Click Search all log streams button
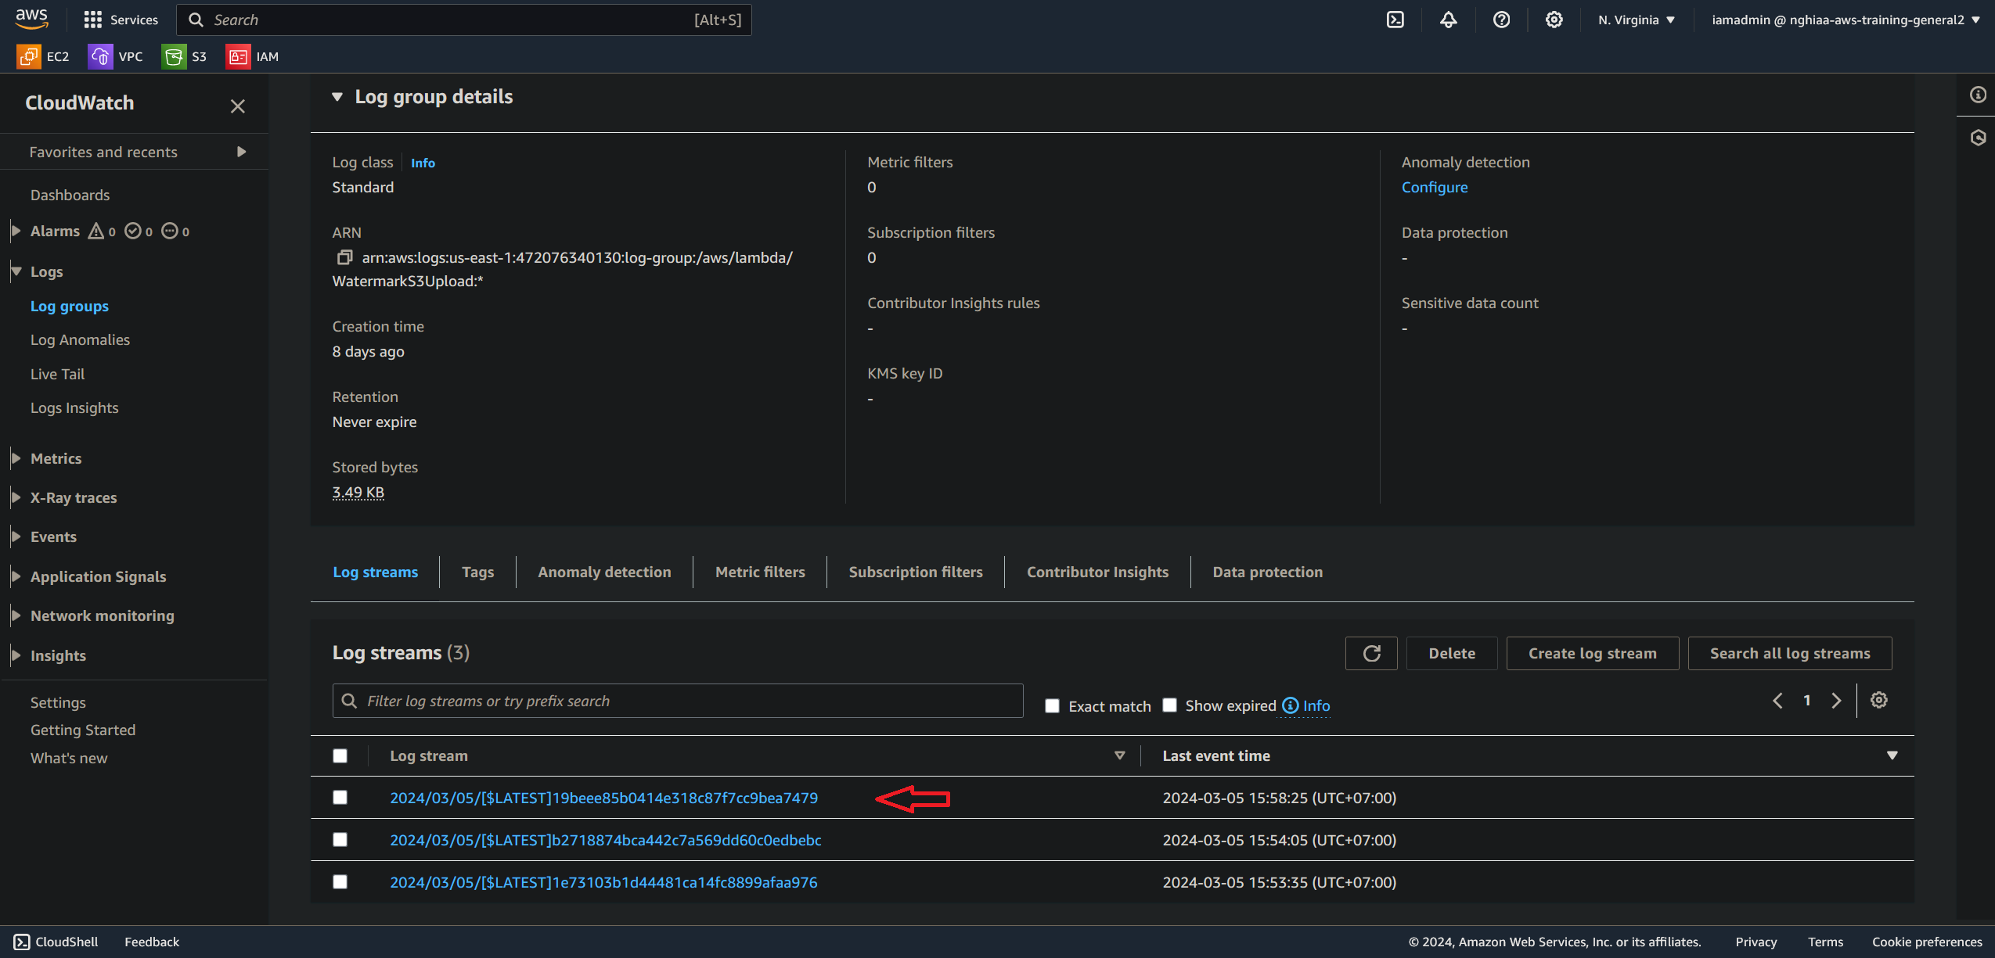Image resolution: width=1995 pixels, height=958 pixels. point(1790,653)
